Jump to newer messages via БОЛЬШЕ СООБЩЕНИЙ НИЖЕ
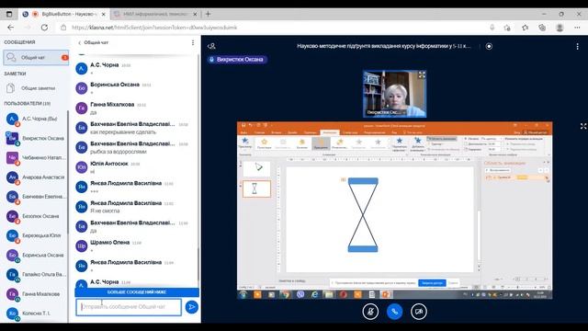588x331 pixels. 137,292
